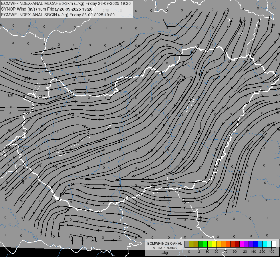The image size is (280, 257).
Task: Click the legend scale label 160
Action: pyautogui.click(x=253, y=252)
